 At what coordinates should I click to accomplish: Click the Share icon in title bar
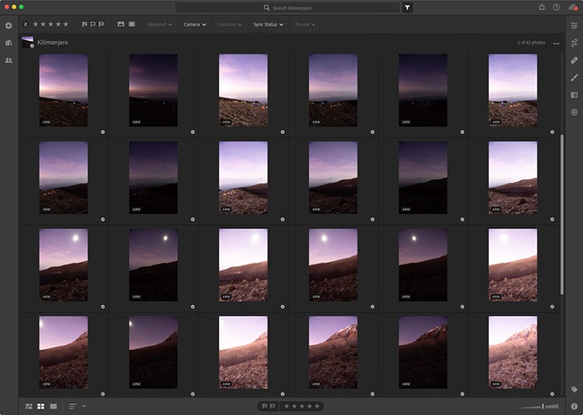pyautogui.click(x=543, y=7)
